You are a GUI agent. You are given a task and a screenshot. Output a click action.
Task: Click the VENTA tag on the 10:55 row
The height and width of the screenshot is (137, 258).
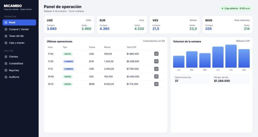(x=68, y=77)
